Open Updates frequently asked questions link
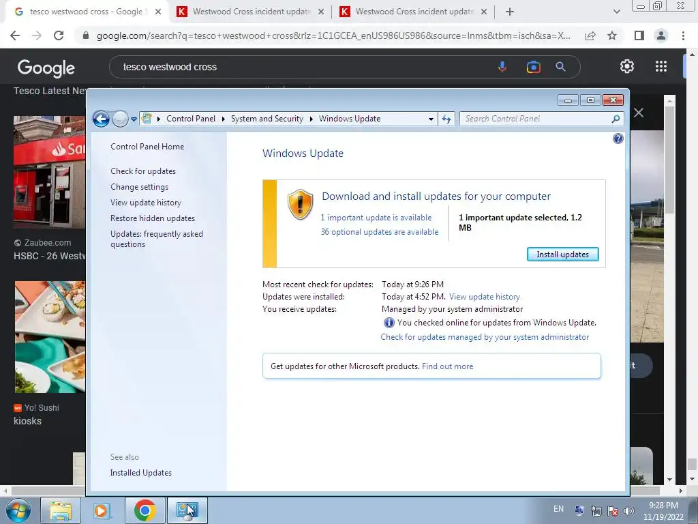Viewport: 698px width, 524px height. click(x=156, y=239)
